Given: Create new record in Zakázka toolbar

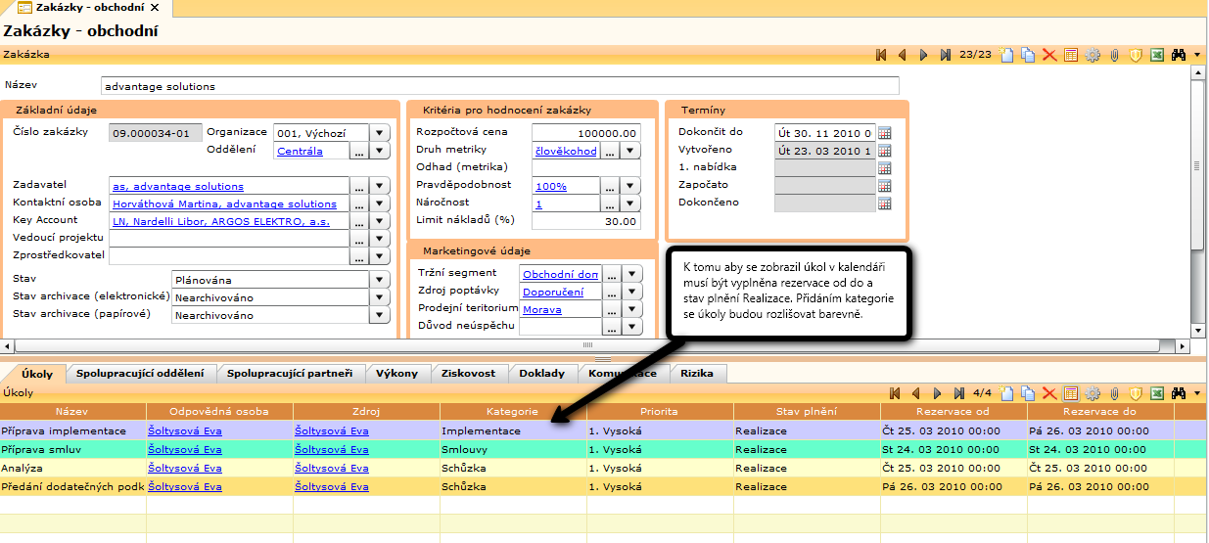Looking at the screenshot, I should click(x=1006, y=55).
